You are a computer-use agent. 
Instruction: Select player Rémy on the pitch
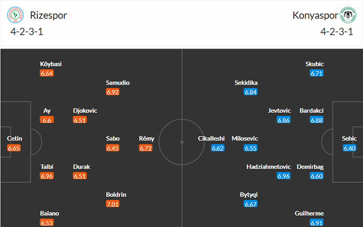pos(146,139)
